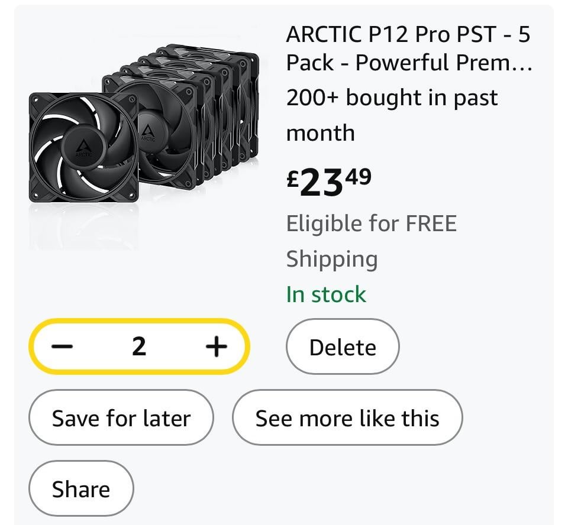This screenshot has width=568, height=525.
Task: Increase quantity with the plus icon
Action: point(217,346)
